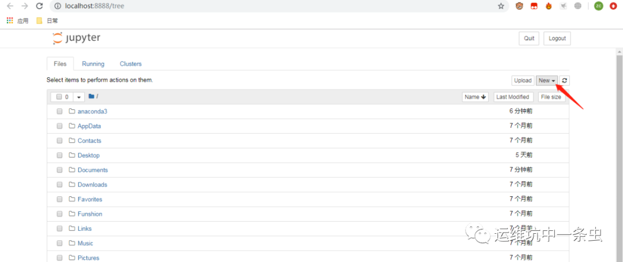Switch to the Running tab
This screenshot has height=262, width=623.
(x=93, y=64)
